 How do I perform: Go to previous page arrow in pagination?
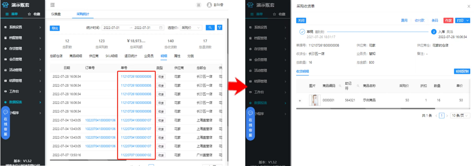(x=437, y=116)
